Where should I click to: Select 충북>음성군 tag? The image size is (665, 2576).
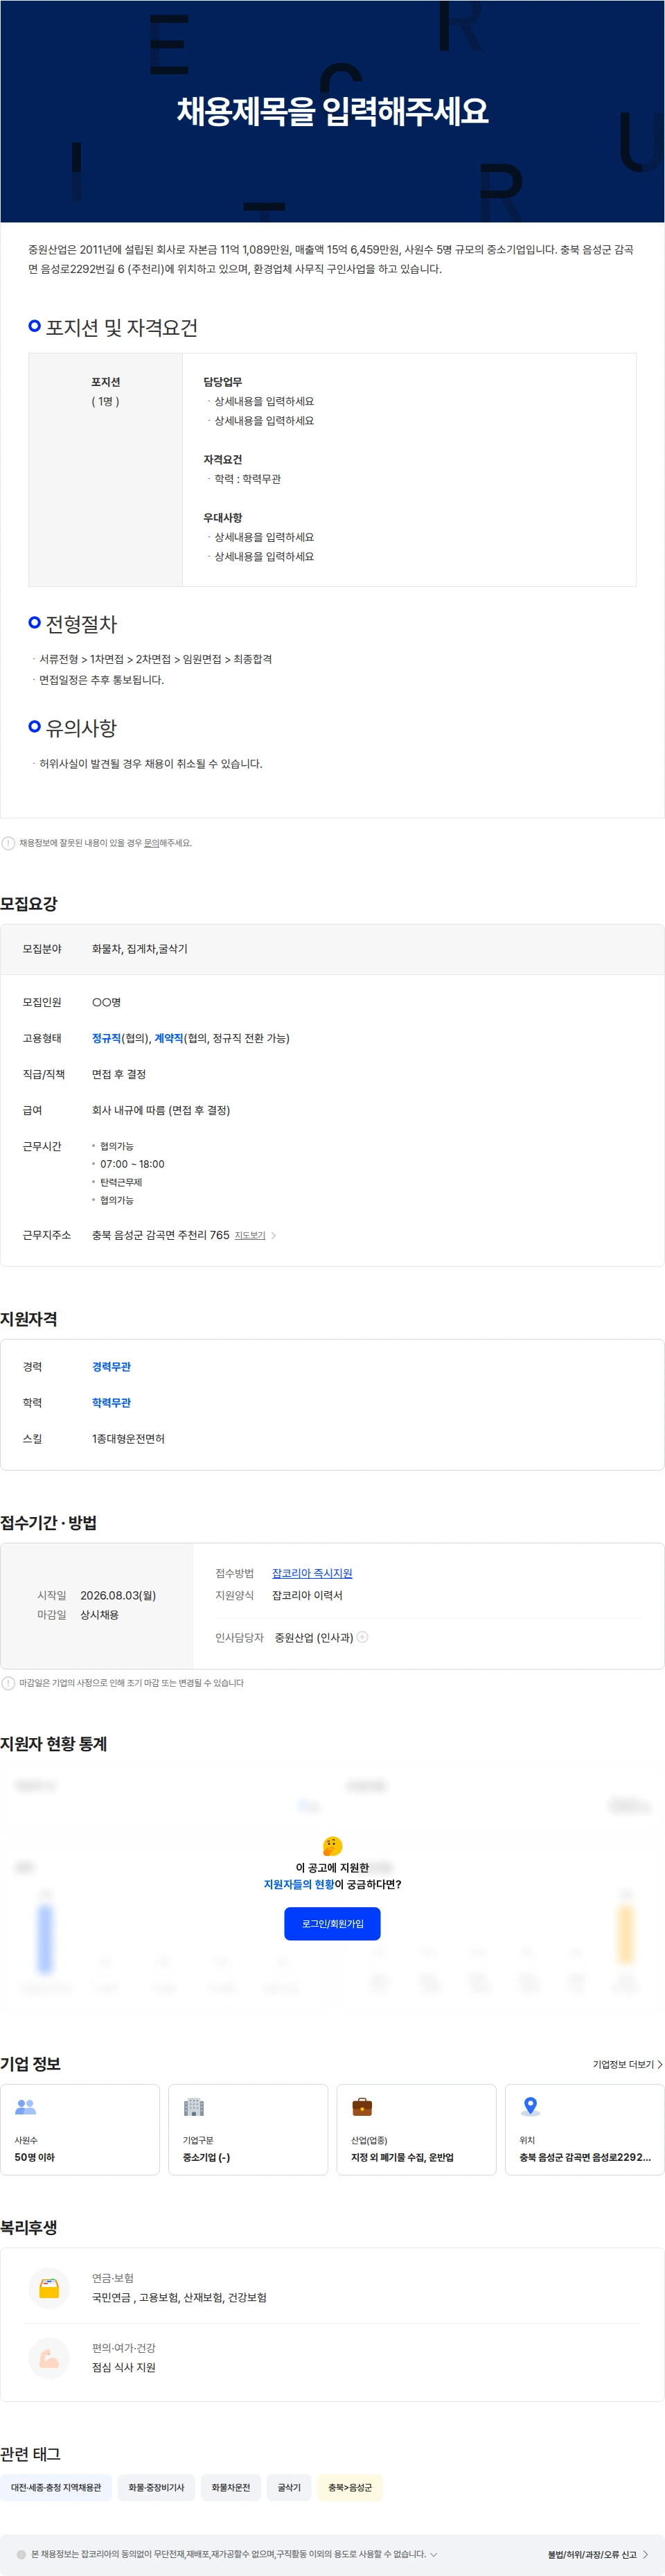(x=350, y=2487)
